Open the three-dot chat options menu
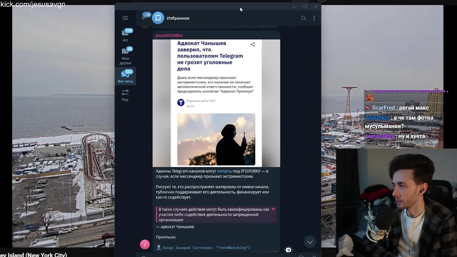 [314, 18]
